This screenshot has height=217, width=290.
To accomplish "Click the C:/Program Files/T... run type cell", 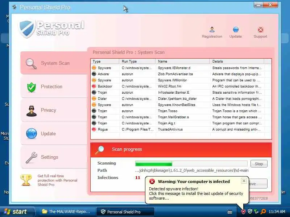I will (137, 129).
